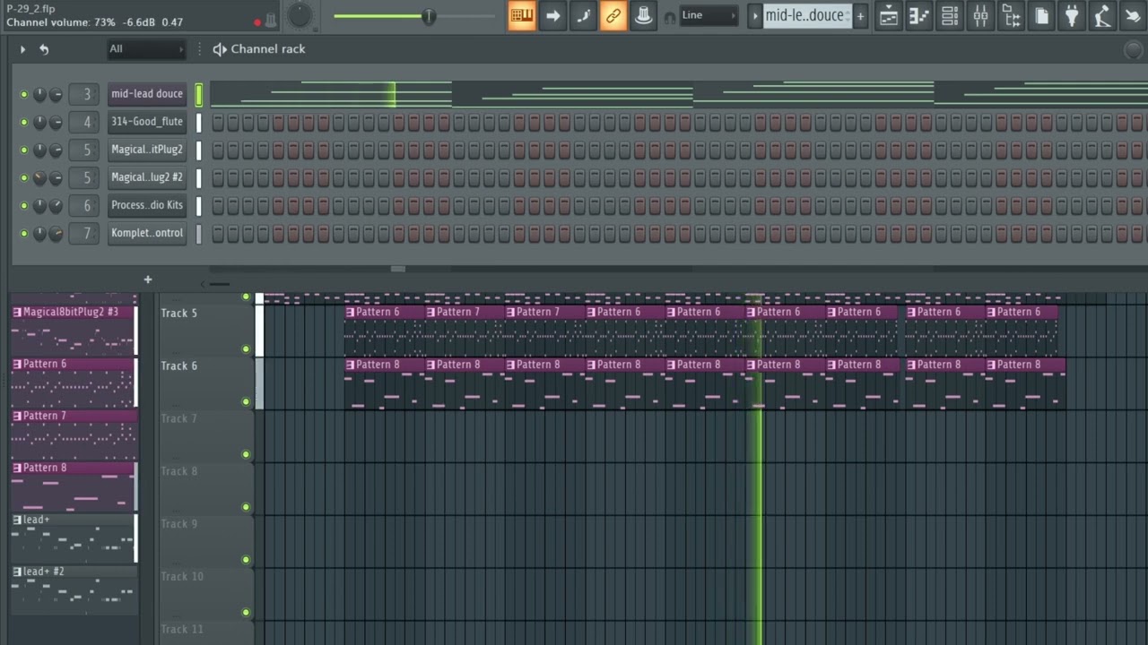Click the auto-scroll arrow toolbar icon

pos(552,15)
